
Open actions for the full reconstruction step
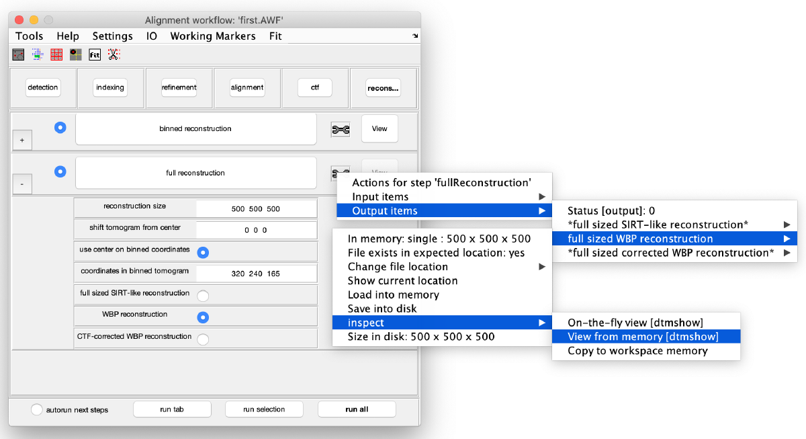point(341,173)
